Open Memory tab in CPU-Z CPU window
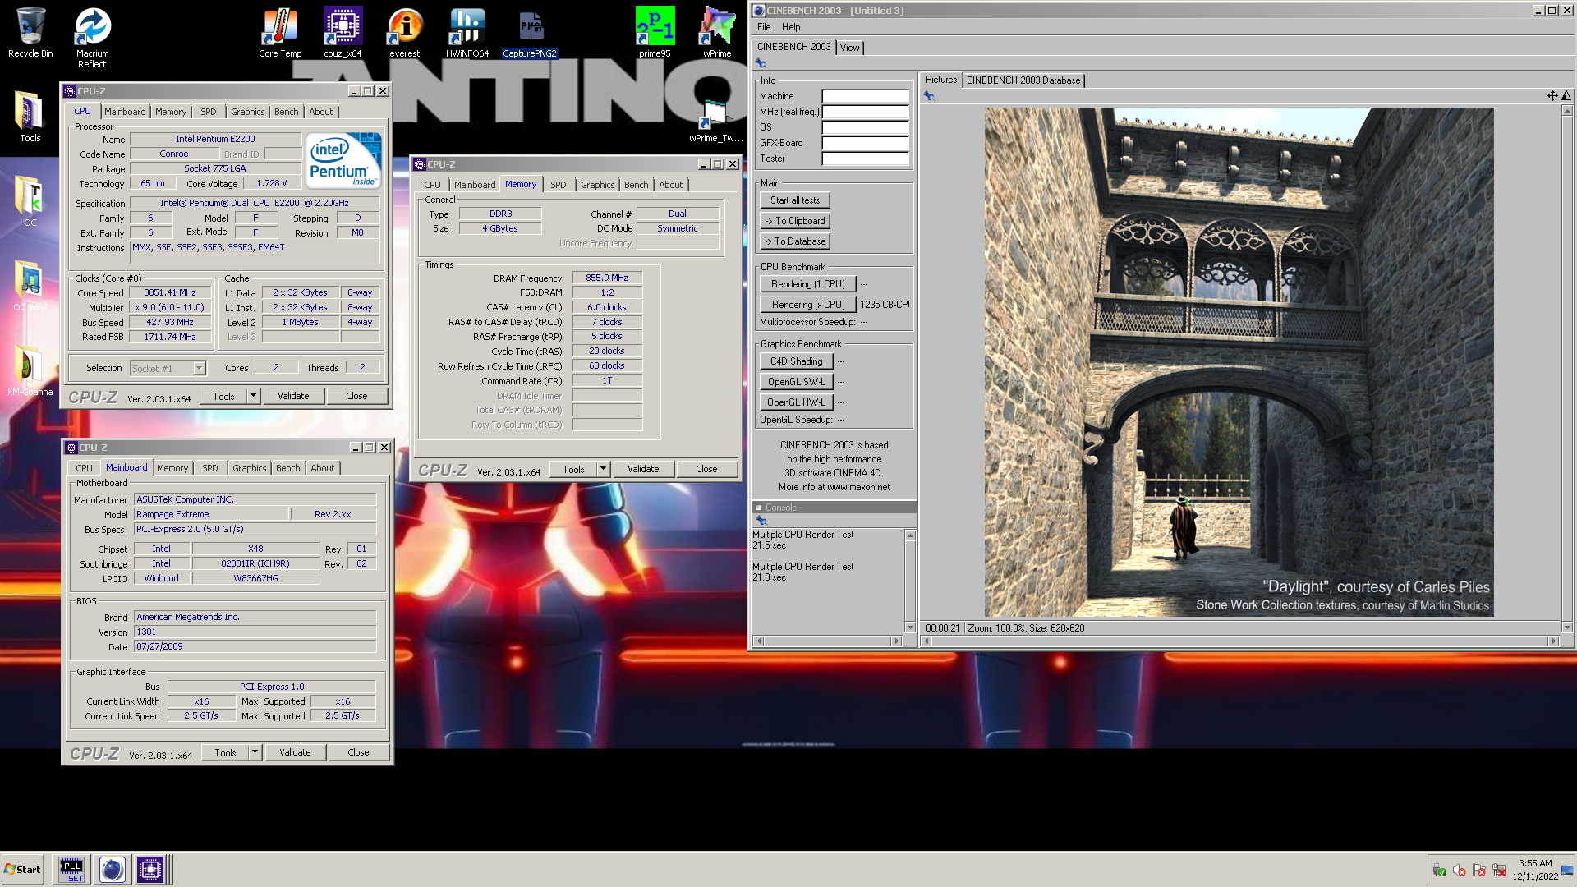This screenshot has height=887, width=1577. tap(171, 112)
